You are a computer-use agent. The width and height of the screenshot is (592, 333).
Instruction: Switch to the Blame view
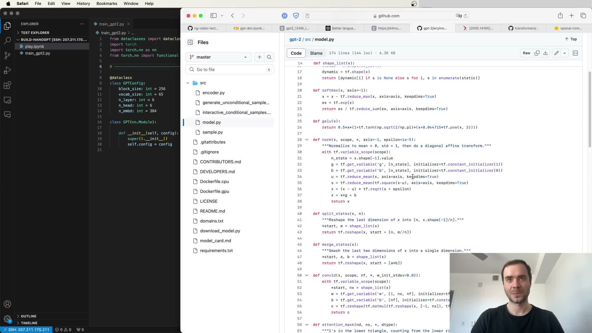(316, 53)
